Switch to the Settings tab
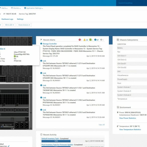 tap(20, 19)
